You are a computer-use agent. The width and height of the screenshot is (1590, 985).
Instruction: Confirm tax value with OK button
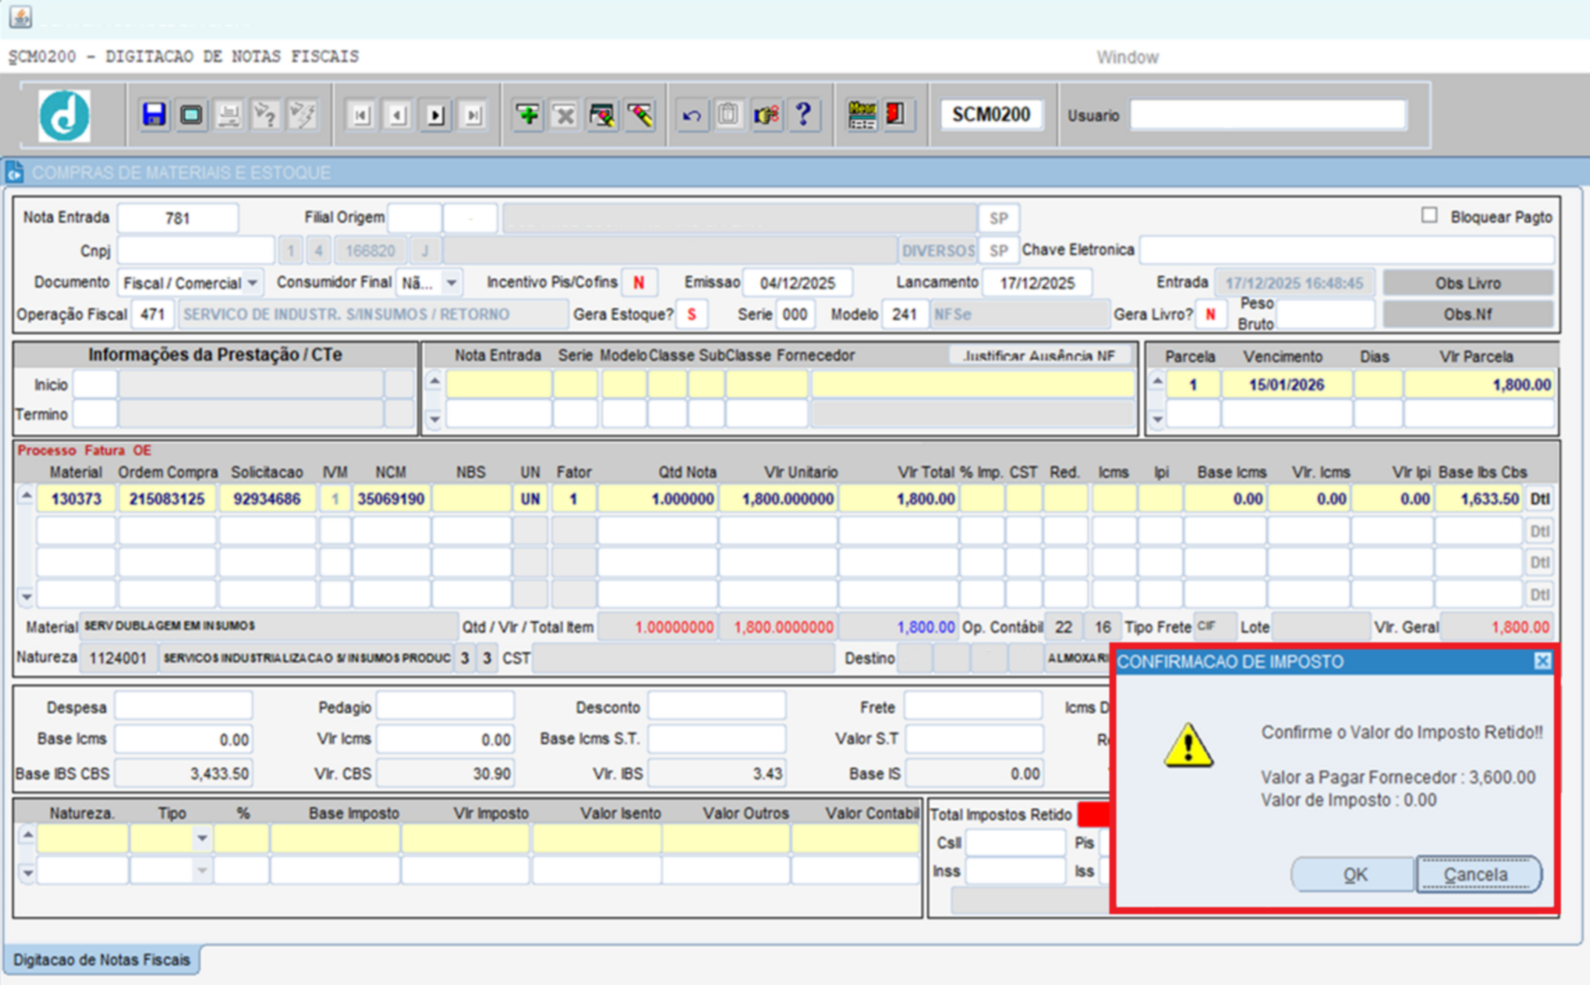[1353, 874]
